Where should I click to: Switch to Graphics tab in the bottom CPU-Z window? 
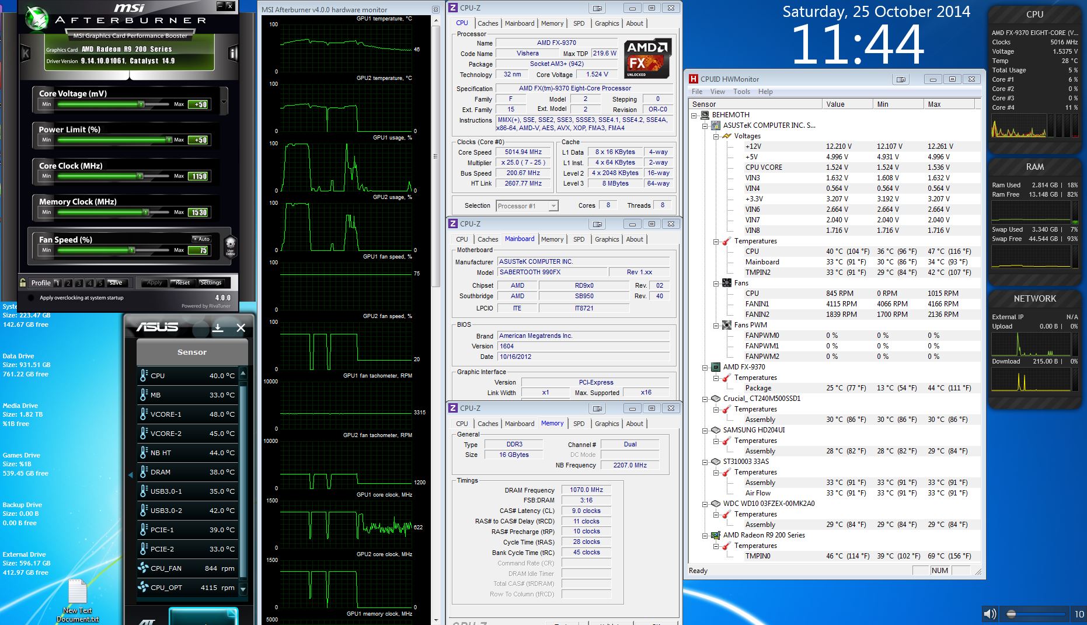point(607,424)
